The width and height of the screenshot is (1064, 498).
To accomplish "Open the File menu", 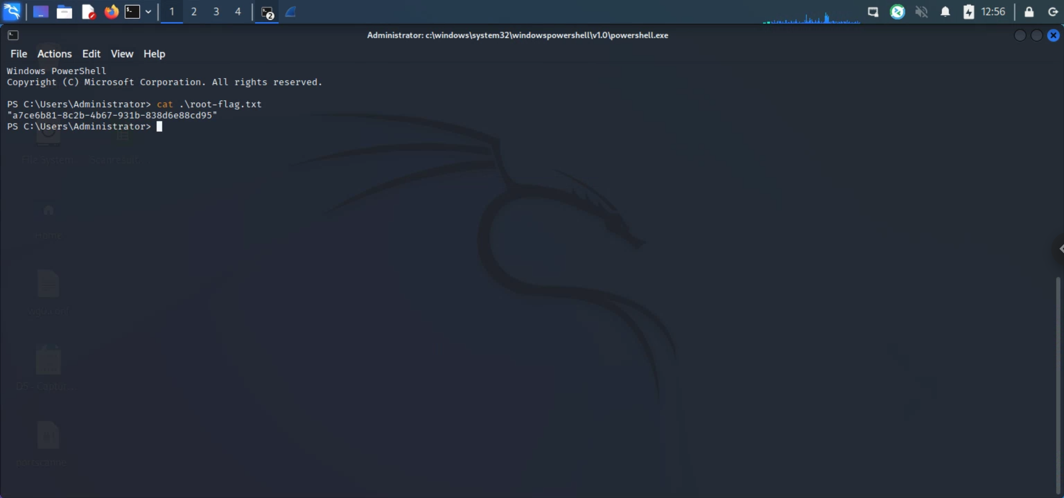I will point(19,54).
